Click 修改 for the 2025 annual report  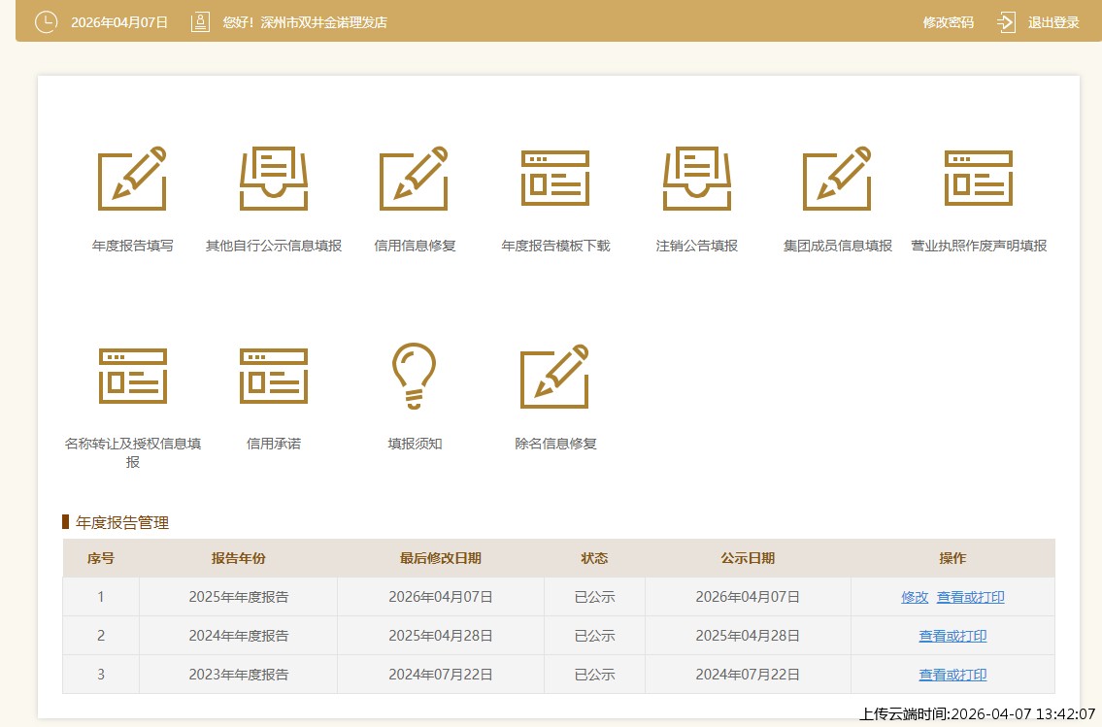click(x=915, y=597)
